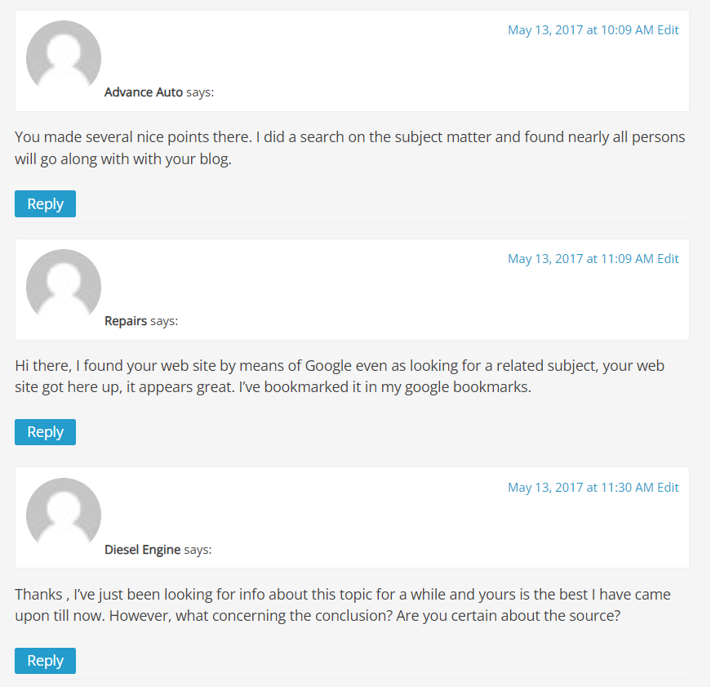Click the Diesel Engine author name
This screenshot has height=687, width=711.
point(142,550)
